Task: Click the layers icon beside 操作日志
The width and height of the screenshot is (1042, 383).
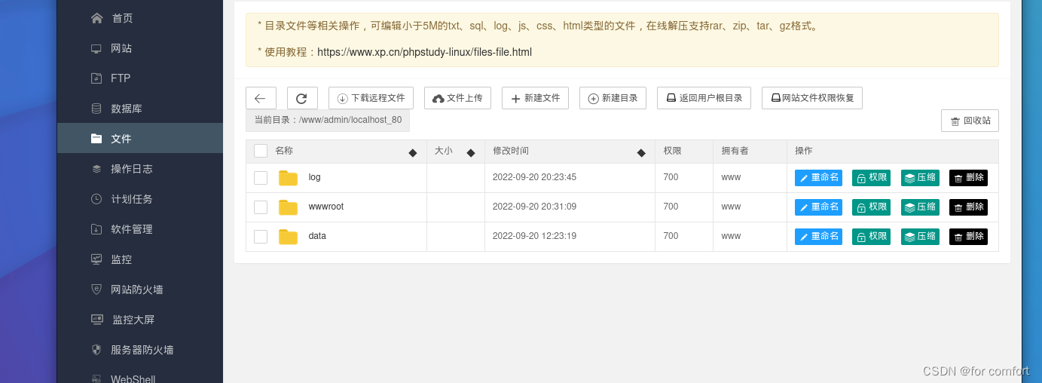Action: coord(96,169)
